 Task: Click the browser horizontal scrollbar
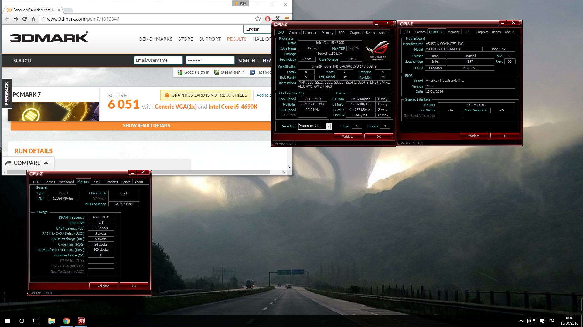point(138,172)
